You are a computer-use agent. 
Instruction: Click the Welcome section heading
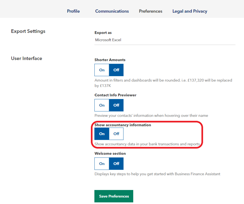pyautogui.click(x=110, y=153)
